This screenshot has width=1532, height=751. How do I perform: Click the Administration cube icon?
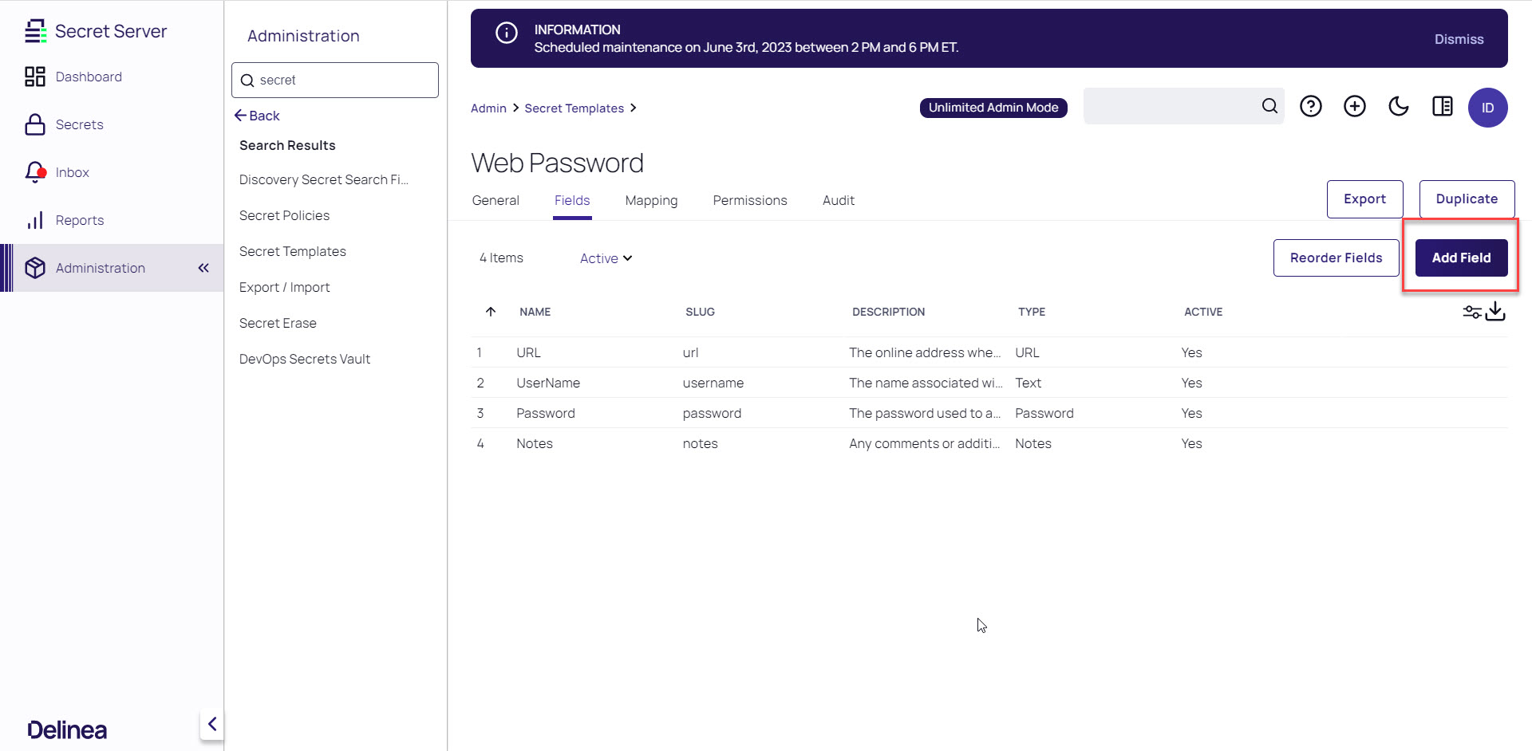point(35,268)
